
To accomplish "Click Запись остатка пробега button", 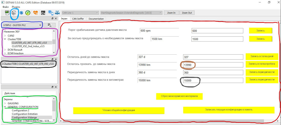I will coord(262,64).
